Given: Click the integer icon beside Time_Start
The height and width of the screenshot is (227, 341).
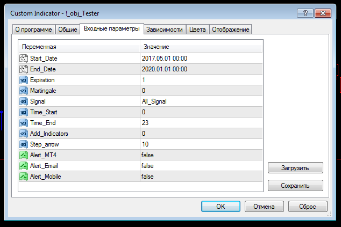Looking at the screenshot, I should point(24,112).
